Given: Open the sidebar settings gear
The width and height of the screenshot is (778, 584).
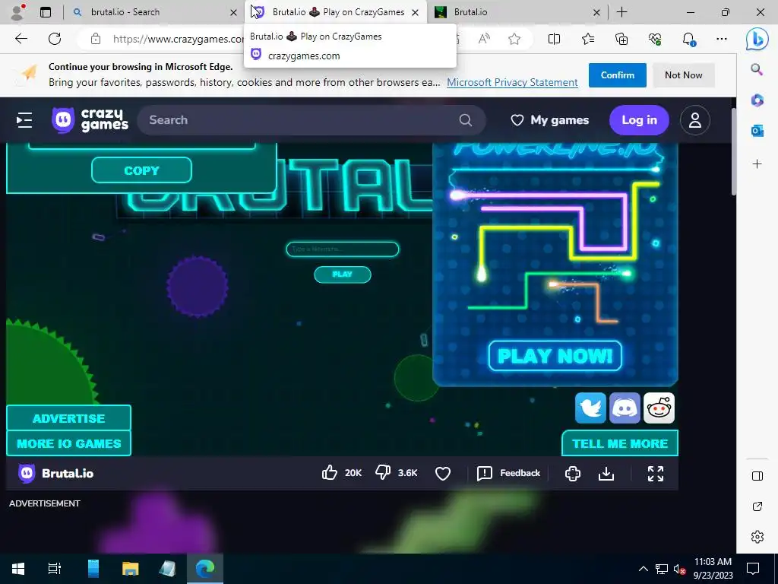Looking at the screenshot, I should pos(757,537).
